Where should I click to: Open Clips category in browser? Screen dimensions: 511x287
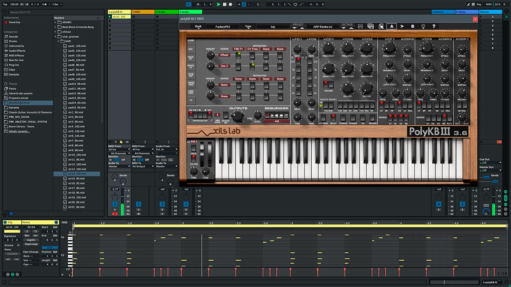tap(11, 69)
